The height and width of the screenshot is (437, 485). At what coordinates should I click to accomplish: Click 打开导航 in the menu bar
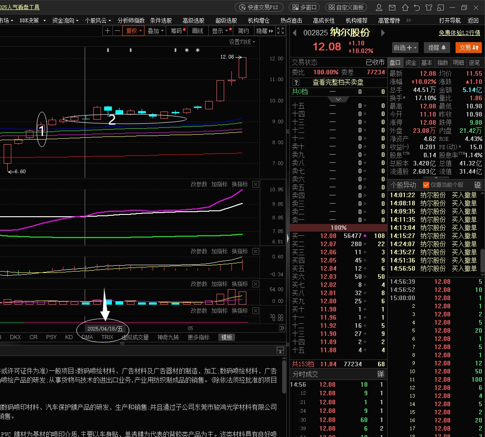450,20
